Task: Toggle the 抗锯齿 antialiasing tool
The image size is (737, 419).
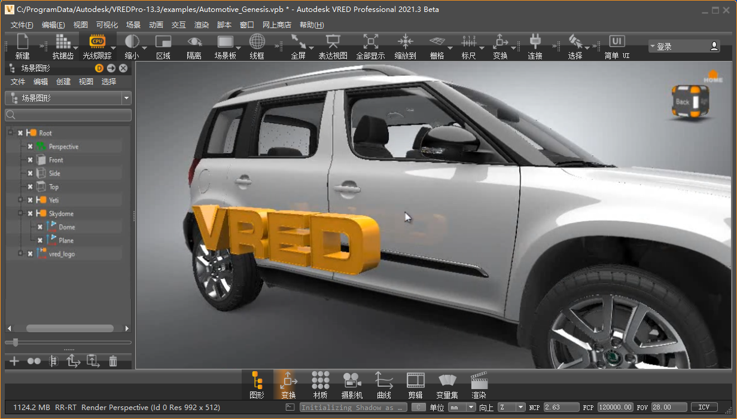Action: (x=63, y=41)
